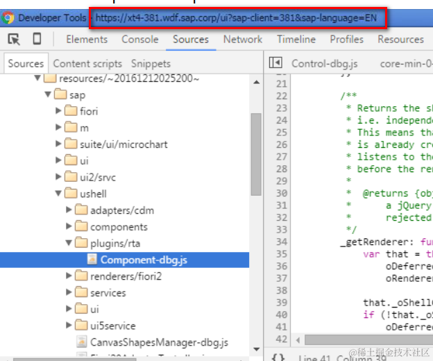Click the ui5service folder icon
The height and width of the screenshot is (361, 433).
coord(81,325)
